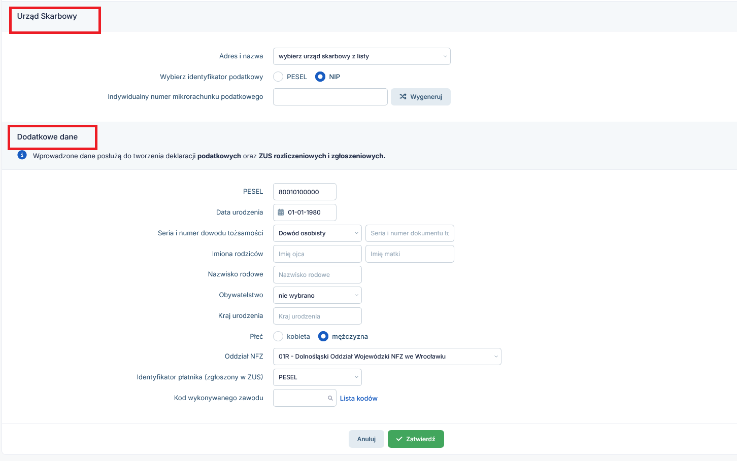Viewport: 737px width, 461px height.
Task: Open the Lista kodów link
Action: [x=358, y=398]
